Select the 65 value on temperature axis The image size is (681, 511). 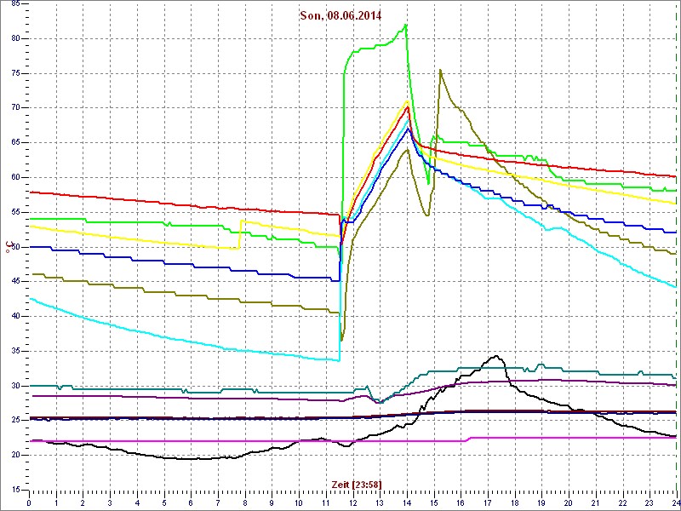coord(14,143)
